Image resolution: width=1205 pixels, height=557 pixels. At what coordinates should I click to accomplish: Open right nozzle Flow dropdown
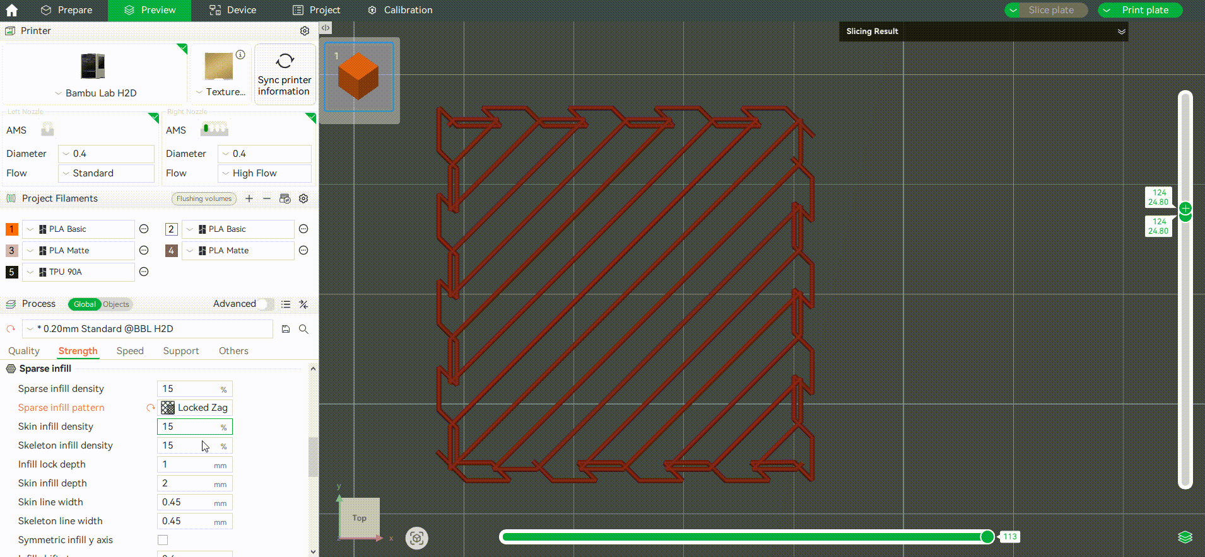click(x=264, y=173)
